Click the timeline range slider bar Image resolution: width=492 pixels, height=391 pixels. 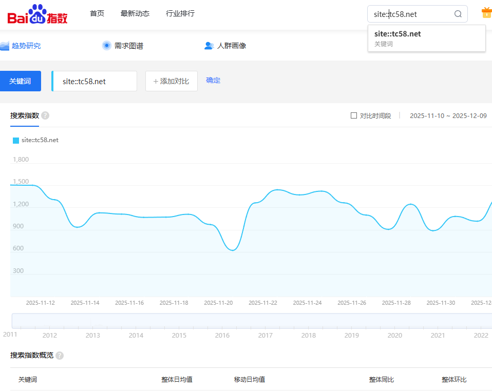tap(252, 321)
